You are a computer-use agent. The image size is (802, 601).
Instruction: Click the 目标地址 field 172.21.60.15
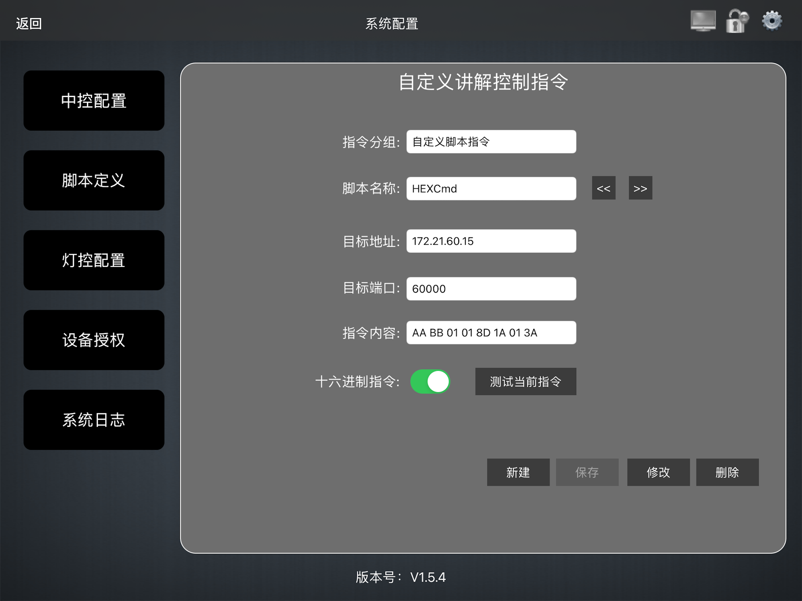pyautogui.click(x=491, y=241)
